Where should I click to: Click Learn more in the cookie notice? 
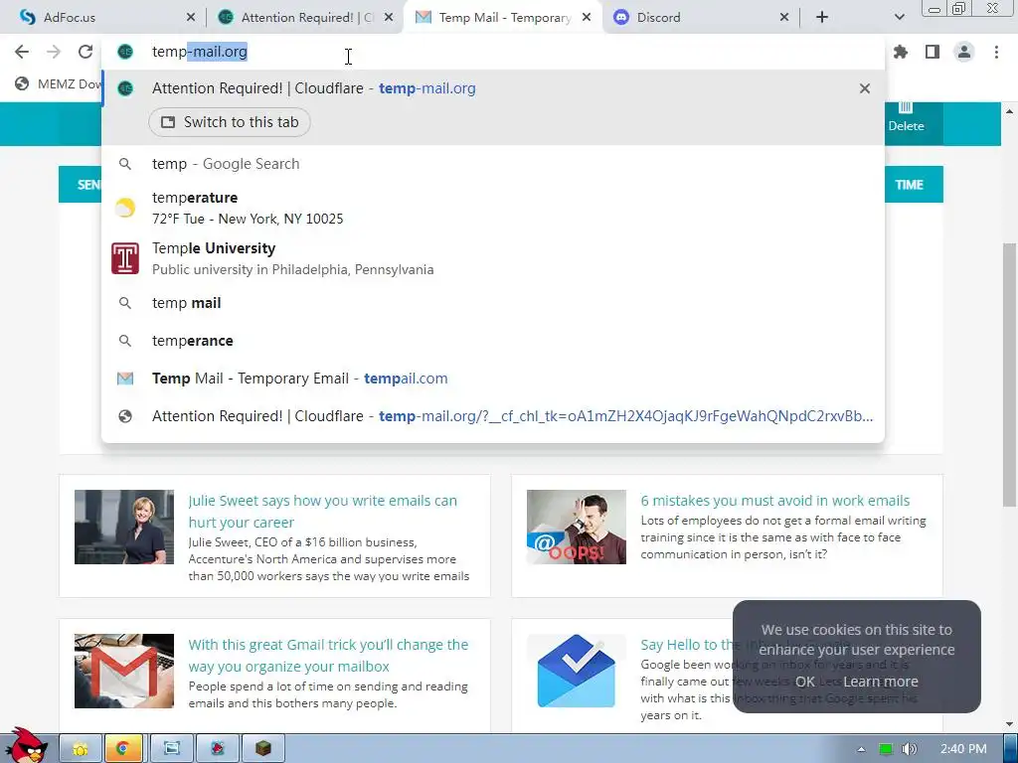pos(881,682)
